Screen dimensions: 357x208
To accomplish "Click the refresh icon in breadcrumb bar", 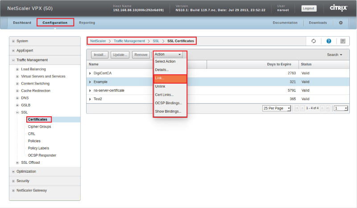I will tap(314, 41).
